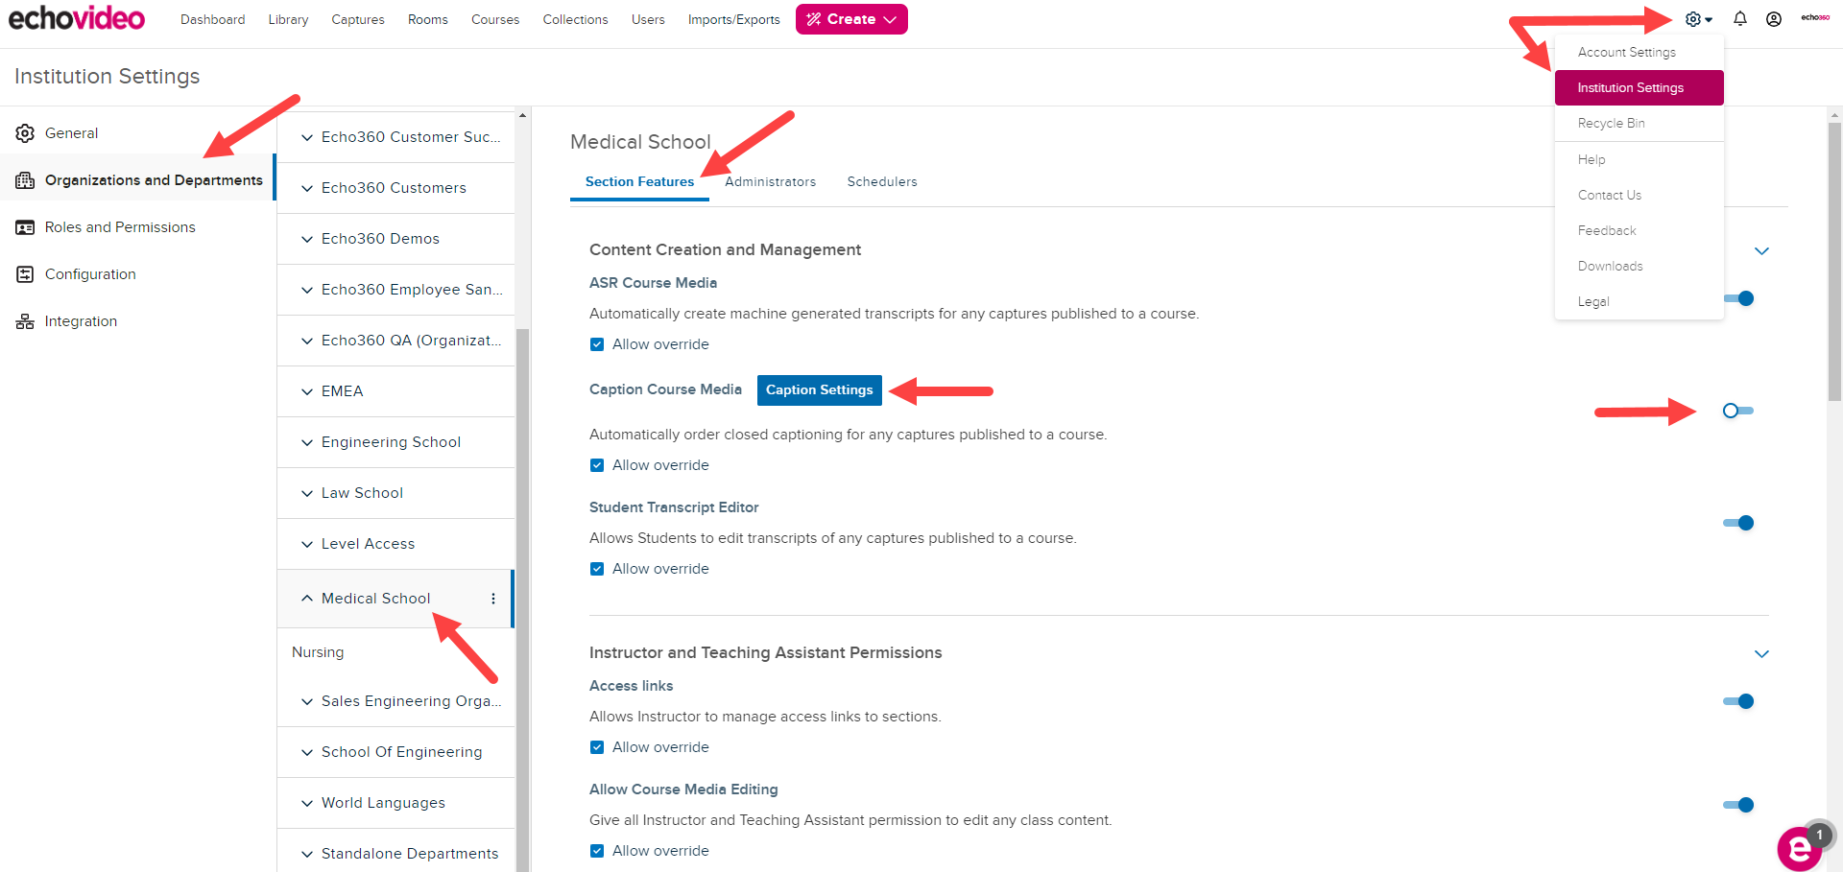Click the Configuration icon

pyautogui.click(x=25, y=274)
